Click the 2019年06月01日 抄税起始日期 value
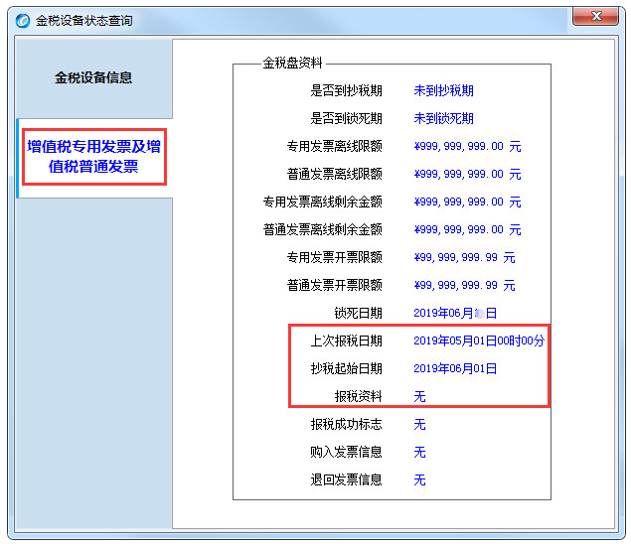This screenshot has height=544, width=631. click(455, 368)
